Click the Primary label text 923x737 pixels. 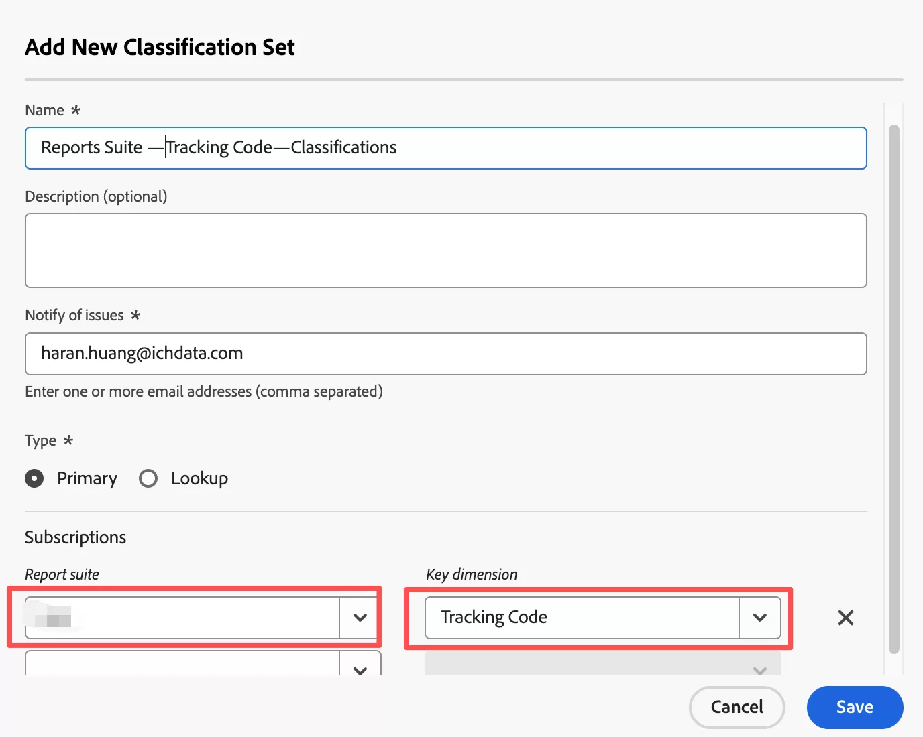point(87,478)
